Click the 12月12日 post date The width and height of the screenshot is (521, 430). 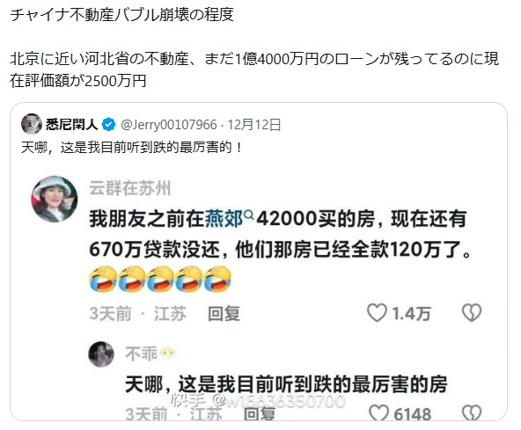click(x=254, y=125)
